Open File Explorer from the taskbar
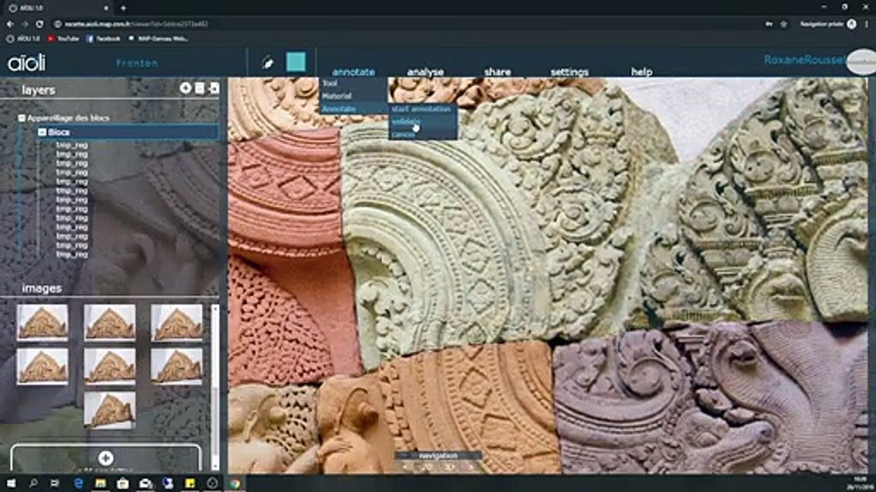Viewport: 876px width, 492px height. [x=101, y=483]
